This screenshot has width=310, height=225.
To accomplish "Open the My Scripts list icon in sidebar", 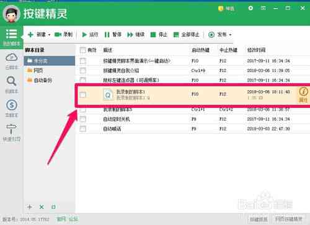I will point(11,34).
